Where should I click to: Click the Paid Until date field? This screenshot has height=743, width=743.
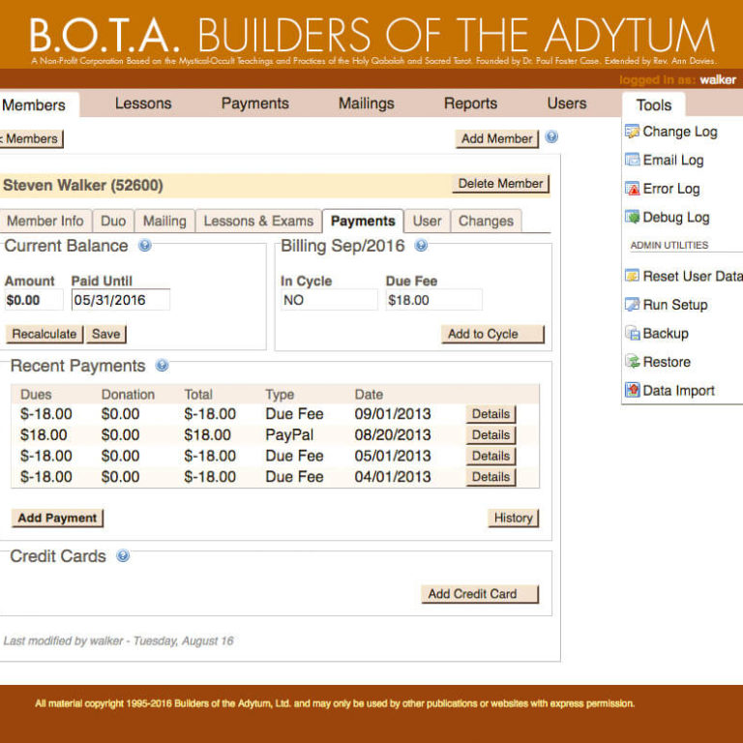pos(121,300)
